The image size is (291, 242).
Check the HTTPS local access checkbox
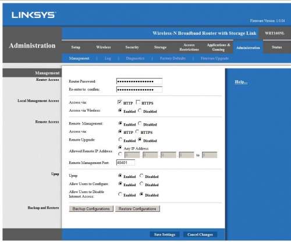pos(138,102)
